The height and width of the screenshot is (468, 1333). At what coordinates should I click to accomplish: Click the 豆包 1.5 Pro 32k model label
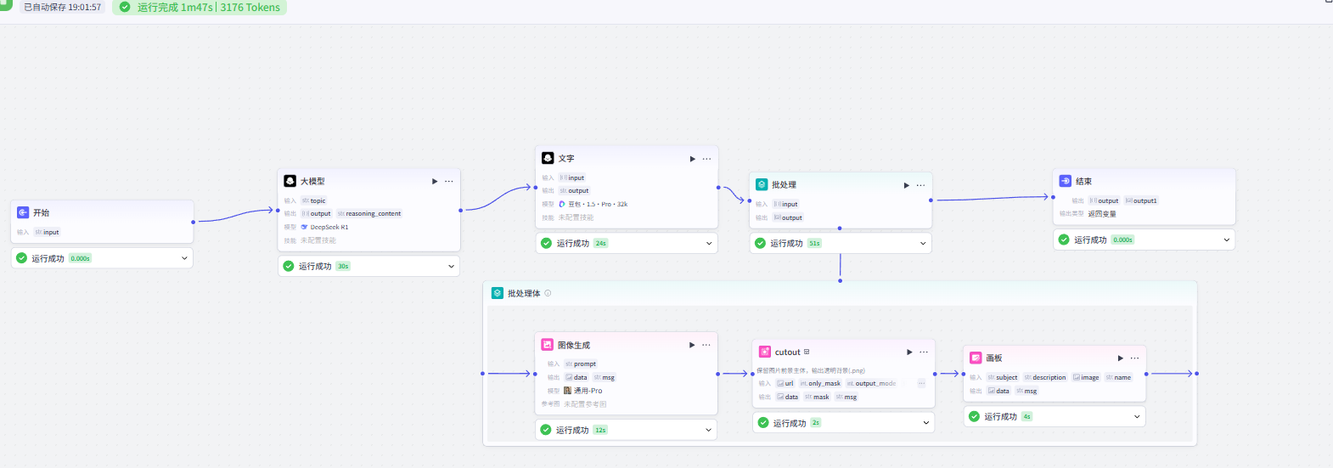point(598,205)
